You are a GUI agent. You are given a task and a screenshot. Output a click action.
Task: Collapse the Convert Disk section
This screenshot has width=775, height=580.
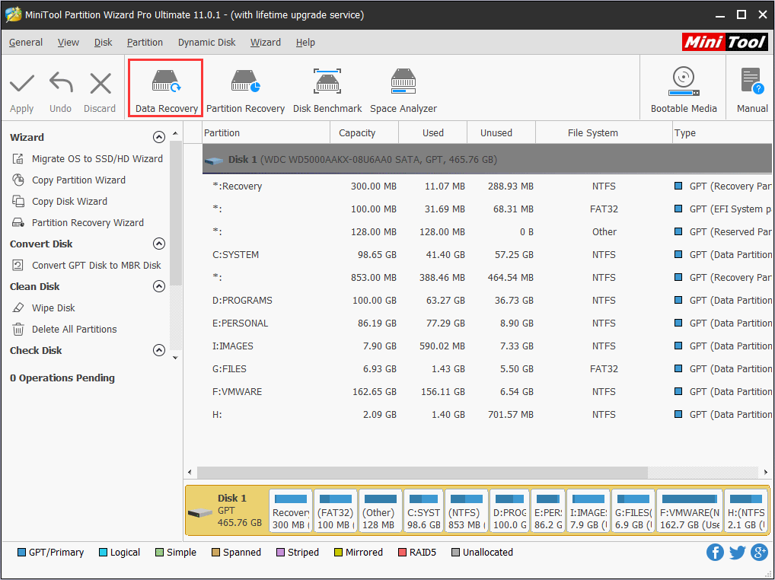[x=159, y=244]
